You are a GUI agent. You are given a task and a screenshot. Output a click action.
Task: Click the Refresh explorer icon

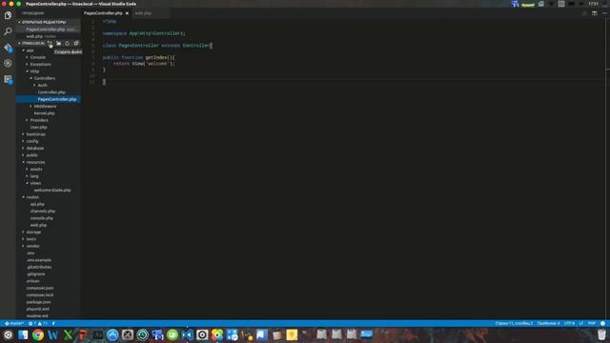(67, 43)
